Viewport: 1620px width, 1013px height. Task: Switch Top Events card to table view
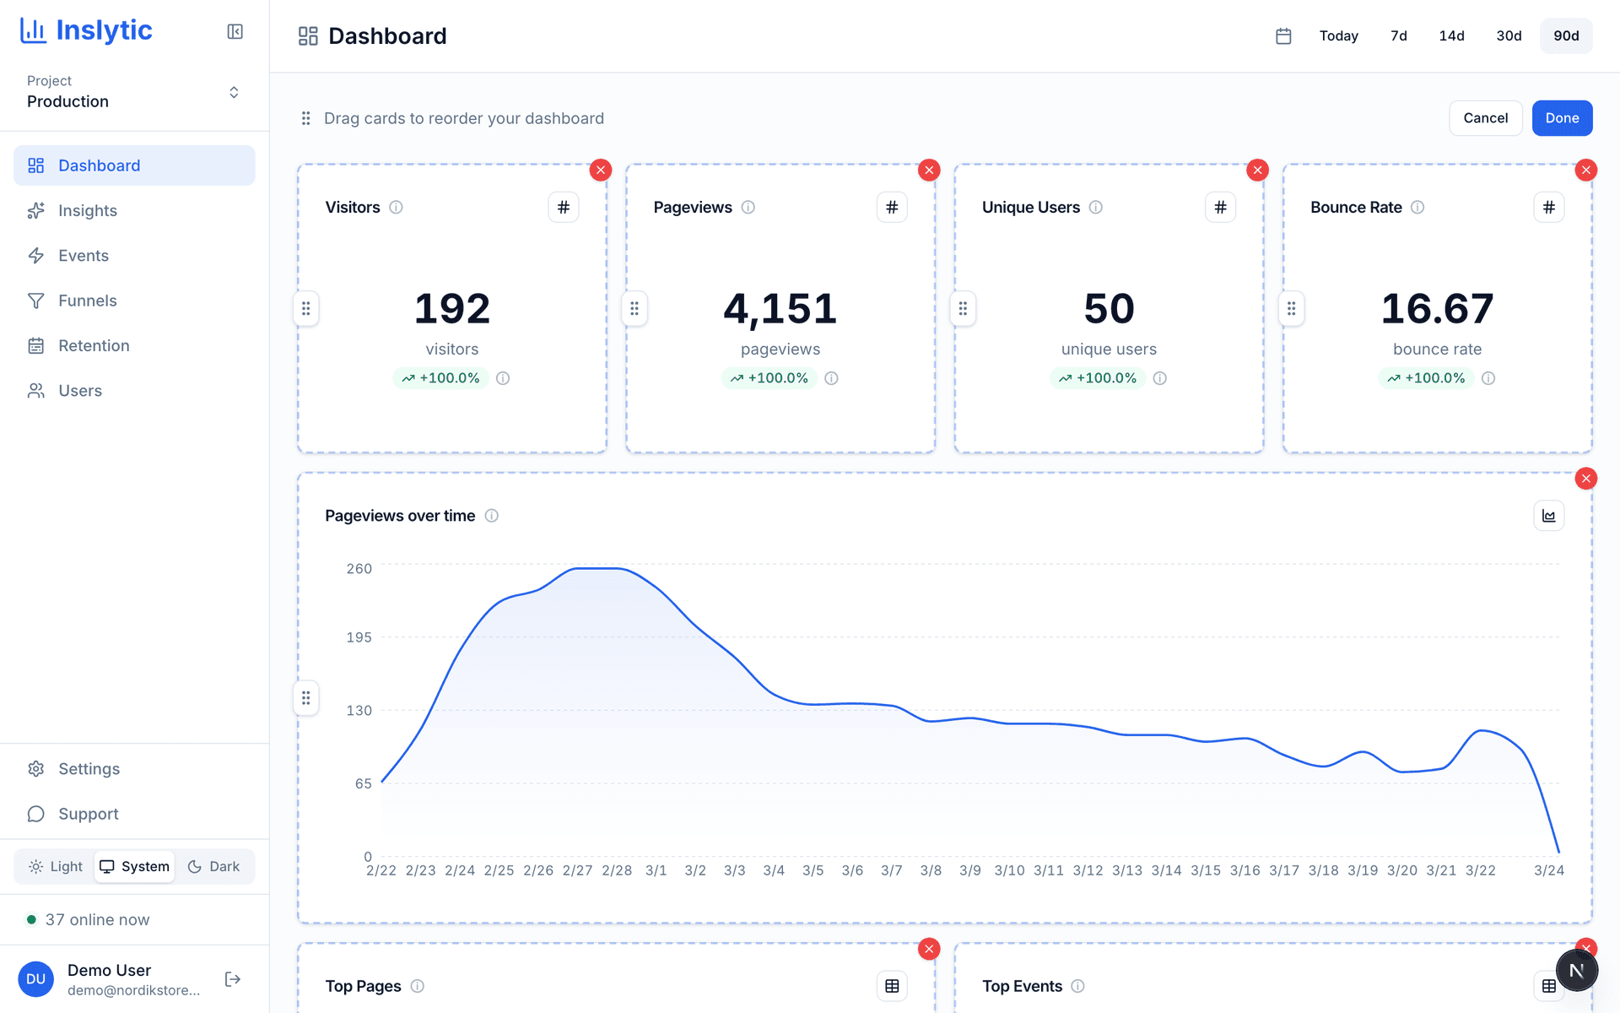1547,985
